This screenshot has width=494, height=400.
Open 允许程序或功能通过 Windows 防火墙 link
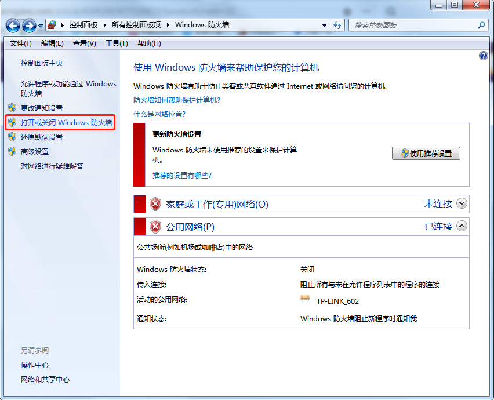[68, 89]
